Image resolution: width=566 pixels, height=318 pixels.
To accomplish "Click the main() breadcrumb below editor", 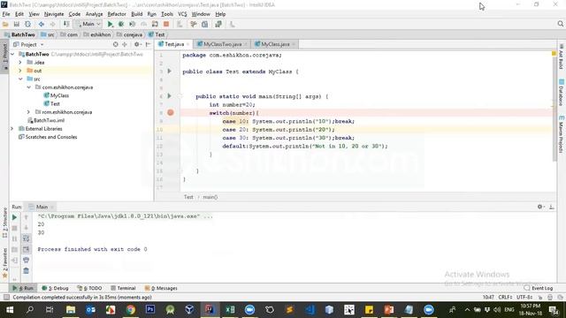I will (210, 197).
